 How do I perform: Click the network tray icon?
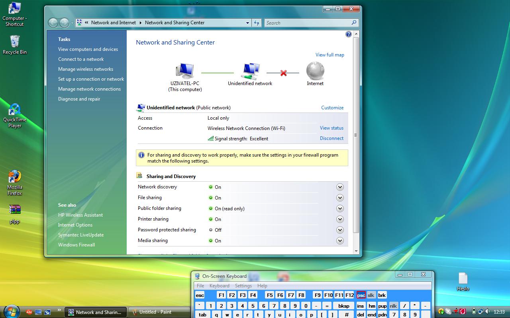[481, 312]
